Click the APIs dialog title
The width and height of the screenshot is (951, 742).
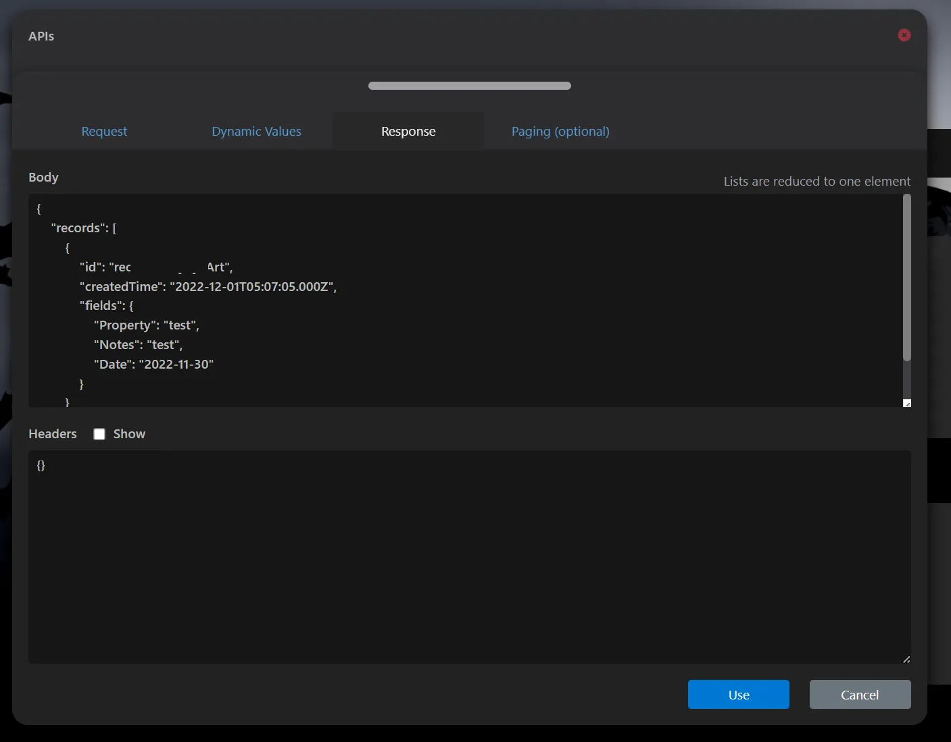pos(41,36)
